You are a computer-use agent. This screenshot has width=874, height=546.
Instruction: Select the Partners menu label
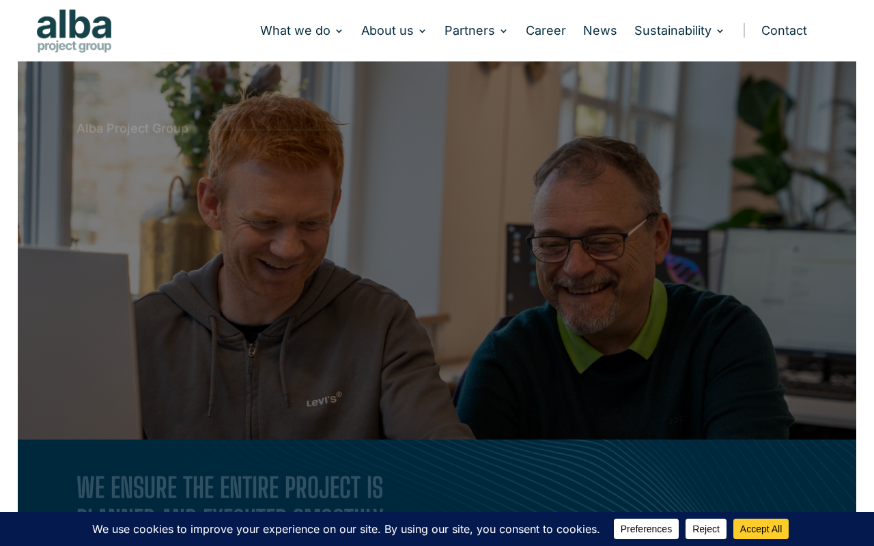469,31
